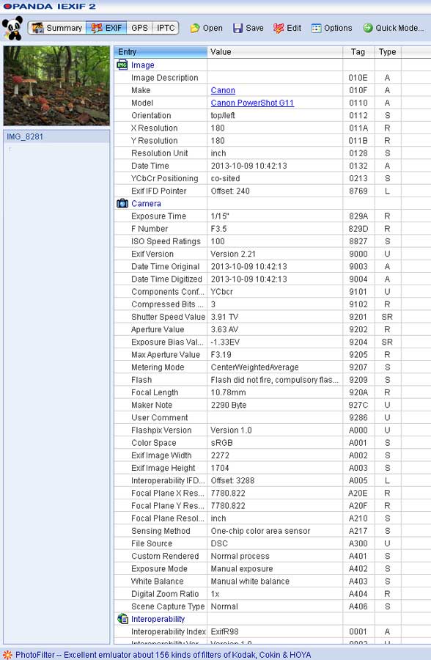Click the PhotoFilter status bar icon
Screen dimensions: 431x660
tap(7, 655)
